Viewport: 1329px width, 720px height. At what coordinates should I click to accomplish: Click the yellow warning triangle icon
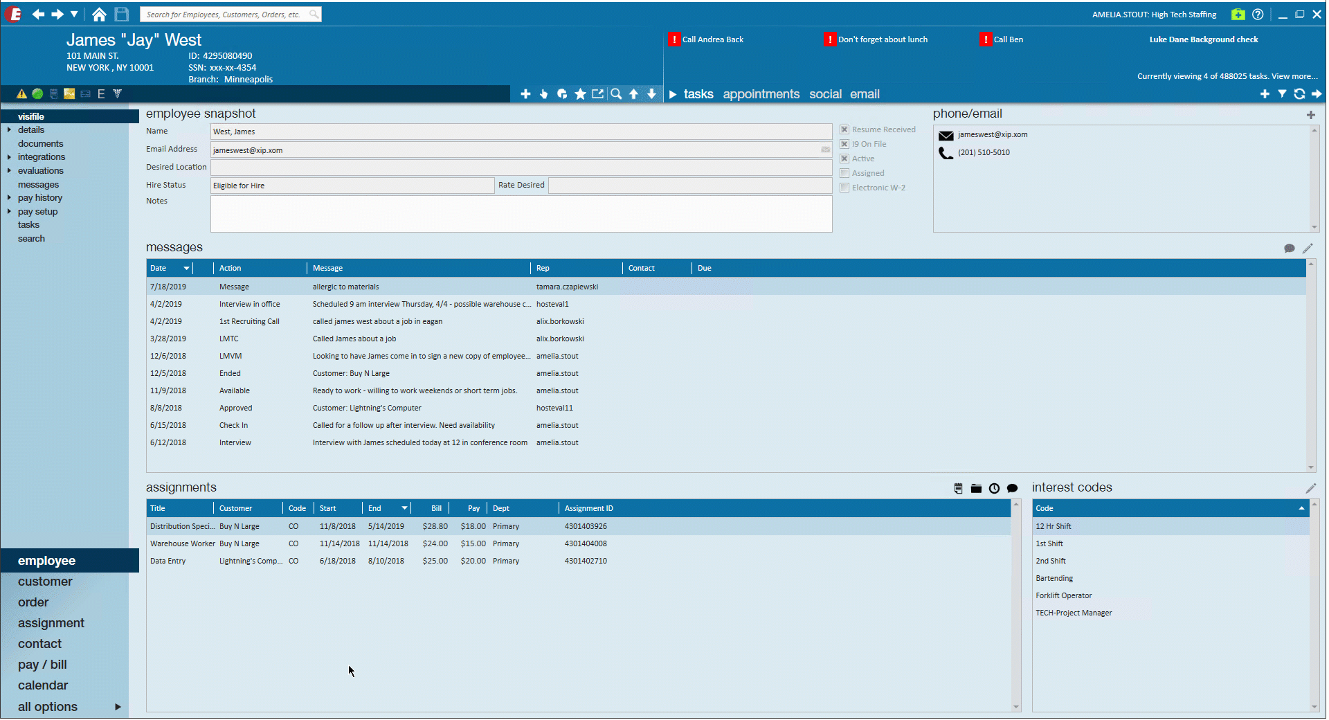[21, 93]
